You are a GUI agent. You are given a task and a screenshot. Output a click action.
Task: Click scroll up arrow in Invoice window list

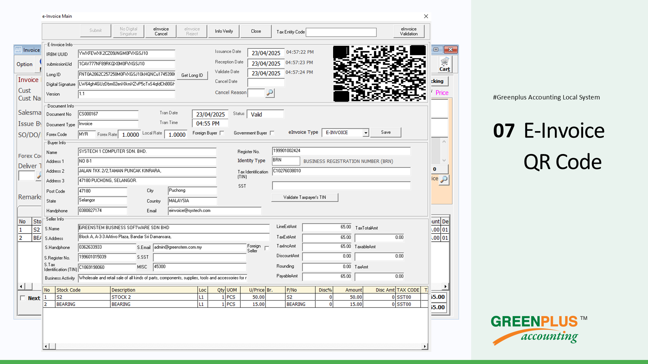(444, 142)
